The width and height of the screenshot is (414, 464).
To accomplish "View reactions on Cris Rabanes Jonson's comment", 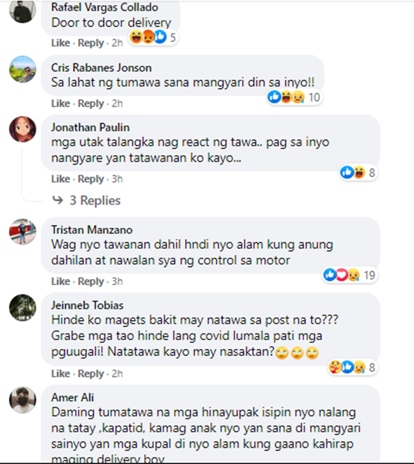I will tap(294, 97).
